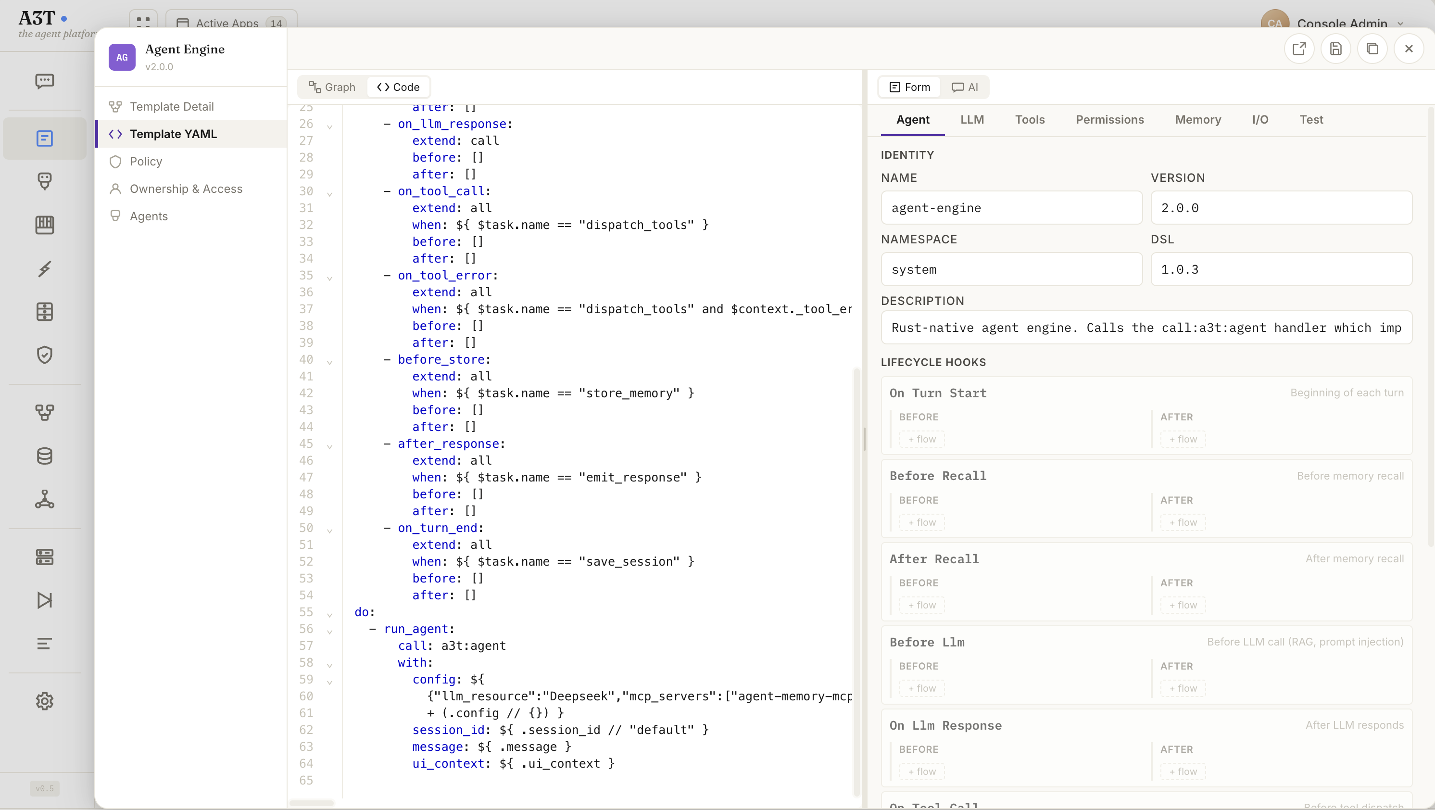This screenshot has height=810, width=1435.
Task: Open Agents menu item
Action: (x=191, y=216)
